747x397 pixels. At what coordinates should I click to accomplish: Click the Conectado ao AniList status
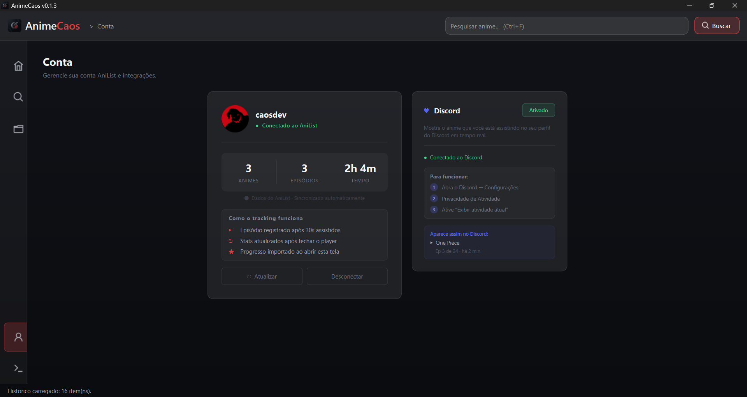[286, 125]
